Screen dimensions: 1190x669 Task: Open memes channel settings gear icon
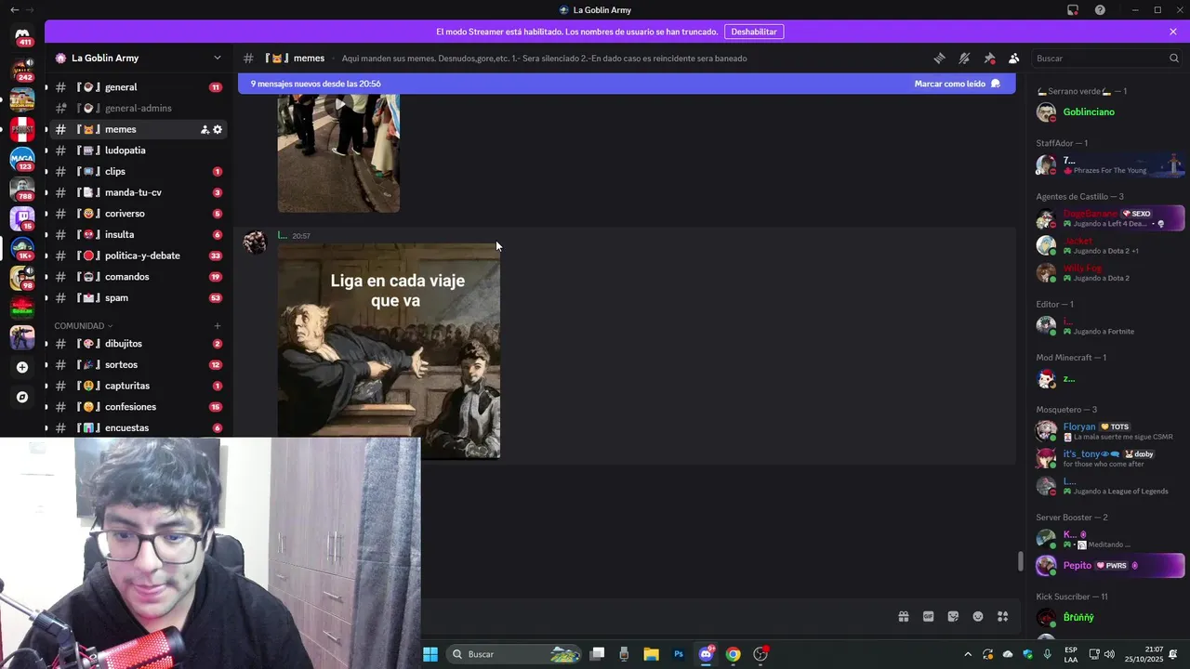[218, 129]
